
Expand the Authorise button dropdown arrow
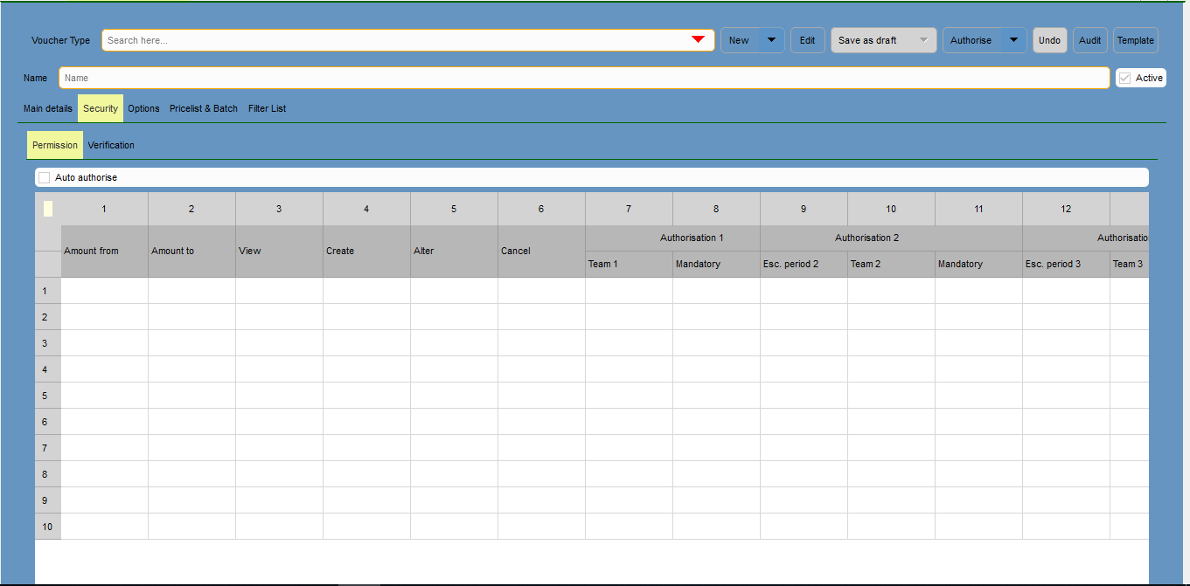point(1013,40)
